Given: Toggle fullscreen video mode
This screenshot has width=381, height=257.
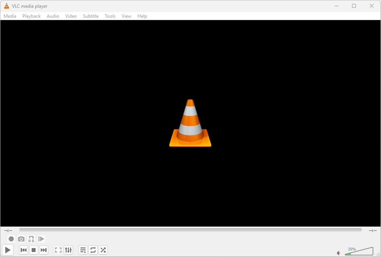Looking at the screenshot, I should pos(58,250).
